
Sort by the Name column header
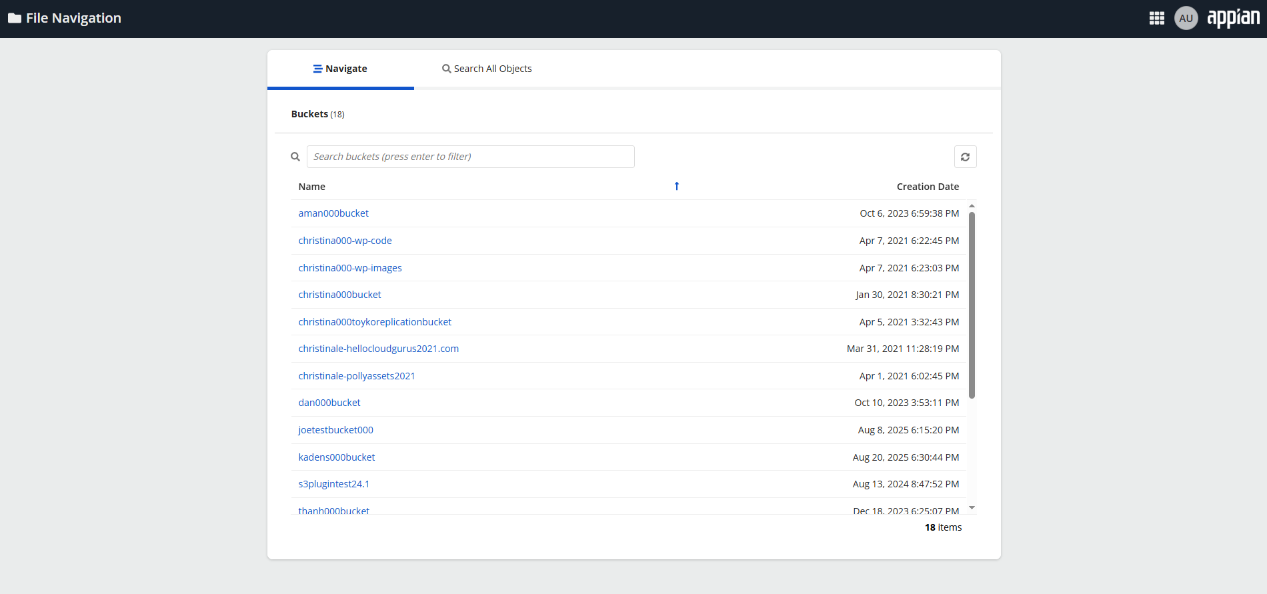click(311, 187)
